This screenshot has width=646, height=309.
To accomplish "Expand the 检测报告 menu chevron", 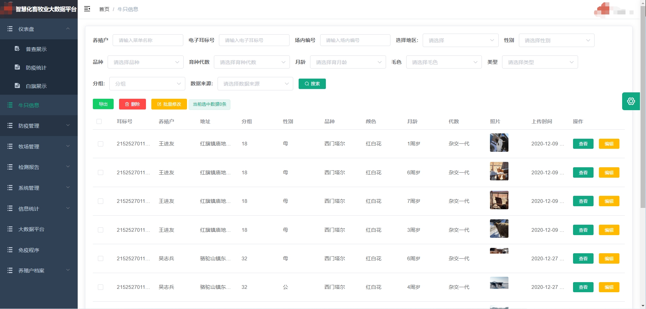I will pos(68,167).
